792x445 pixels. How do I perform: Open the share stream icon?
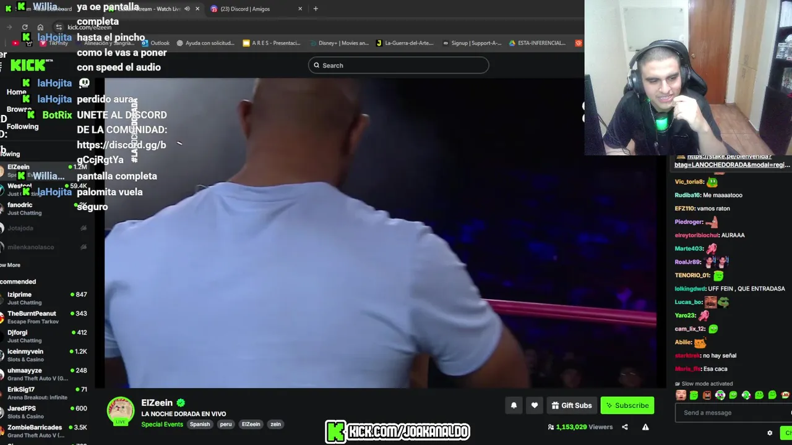(625, 427)
